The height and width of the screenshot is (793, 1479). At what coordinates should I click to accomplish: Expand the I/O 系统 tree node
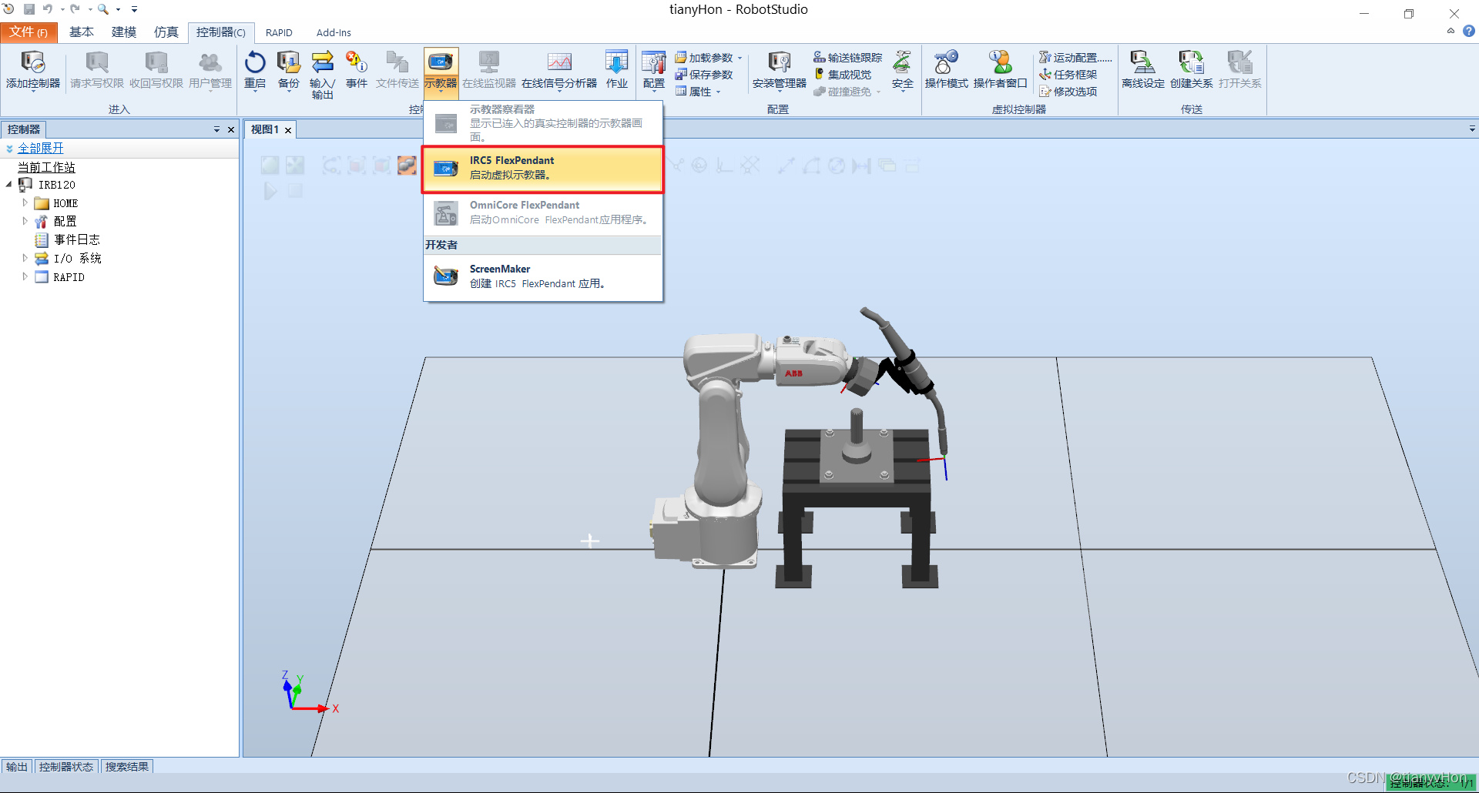tap(25, 258)
